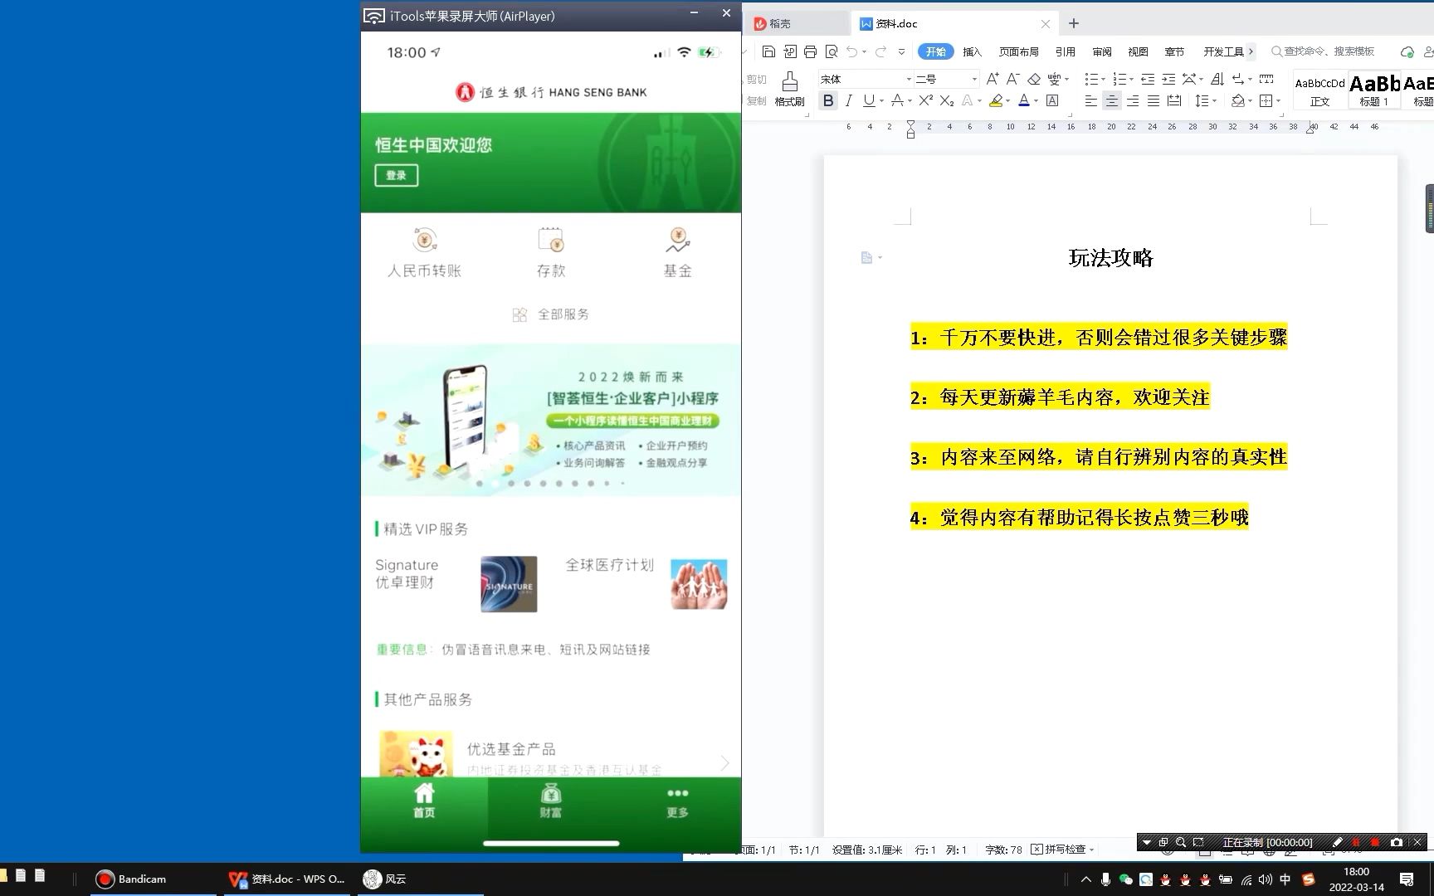Increase font size with the A+ icon
The image size is (1434, 896).
pyautogui.click(x=993, y=79)
